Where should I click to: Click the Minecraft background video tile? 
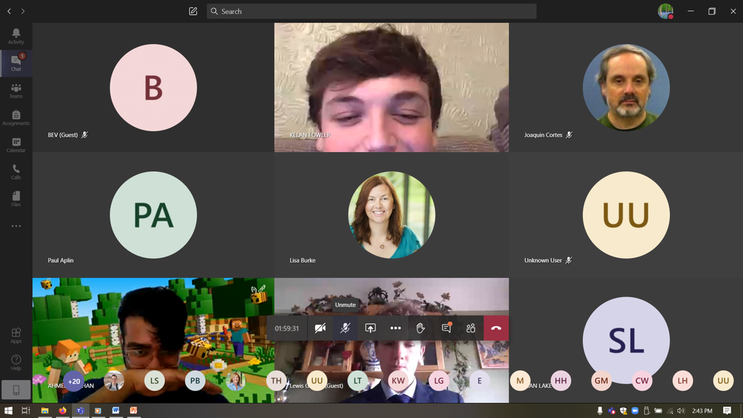click(x=154, y=340)
